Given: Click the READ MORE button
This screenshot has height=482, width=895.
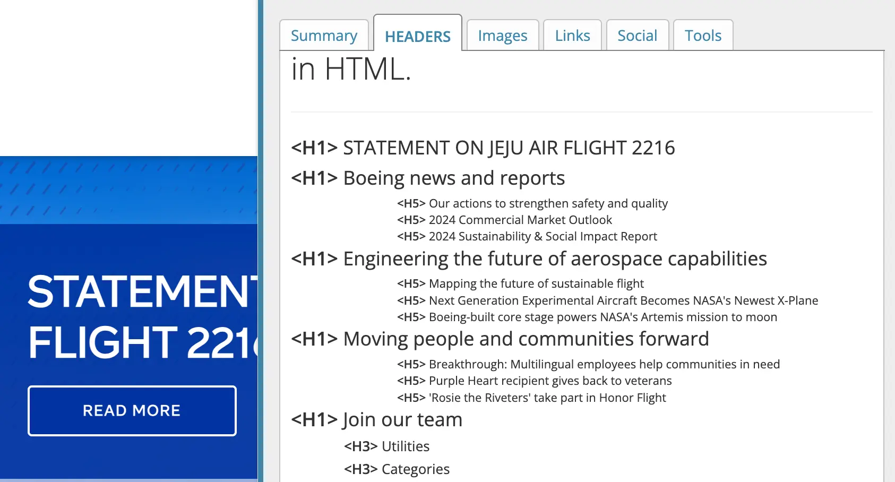Looking at the screenshot, I should point(132,411).
